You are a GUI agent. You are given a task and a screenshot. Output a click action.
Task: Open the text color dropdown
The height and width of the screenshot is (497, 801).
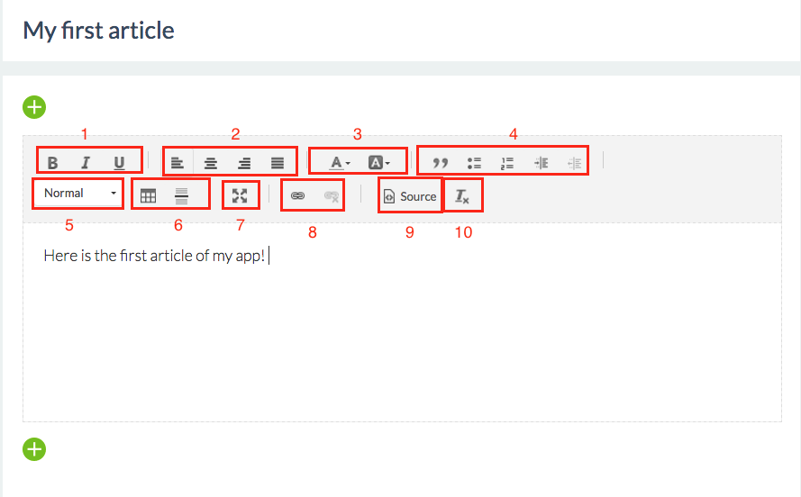coord(340,163)
